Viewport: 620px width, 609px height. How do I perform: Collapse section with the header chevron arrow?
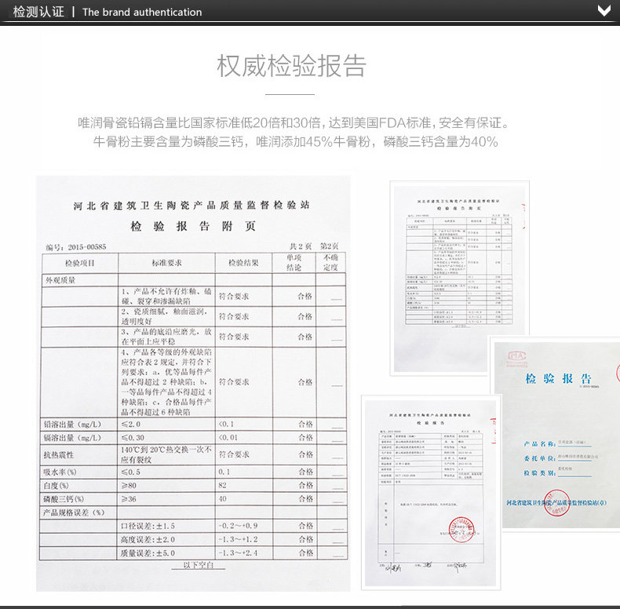tap(604, 11)
